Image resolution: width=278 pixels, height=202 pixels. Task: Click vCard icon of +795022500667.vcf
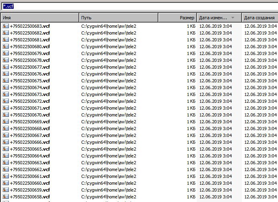[x=6, y=135]
